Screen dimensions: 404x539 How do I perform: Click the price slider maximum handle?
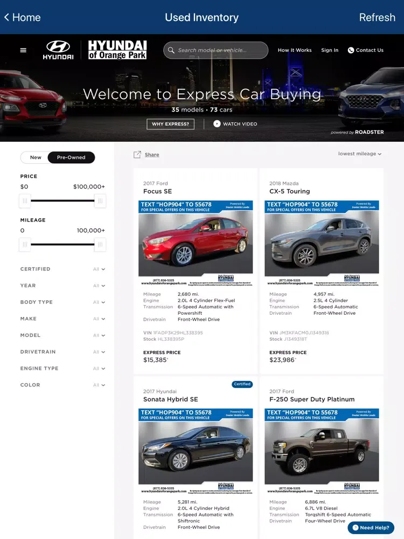[x=100, y=201]
